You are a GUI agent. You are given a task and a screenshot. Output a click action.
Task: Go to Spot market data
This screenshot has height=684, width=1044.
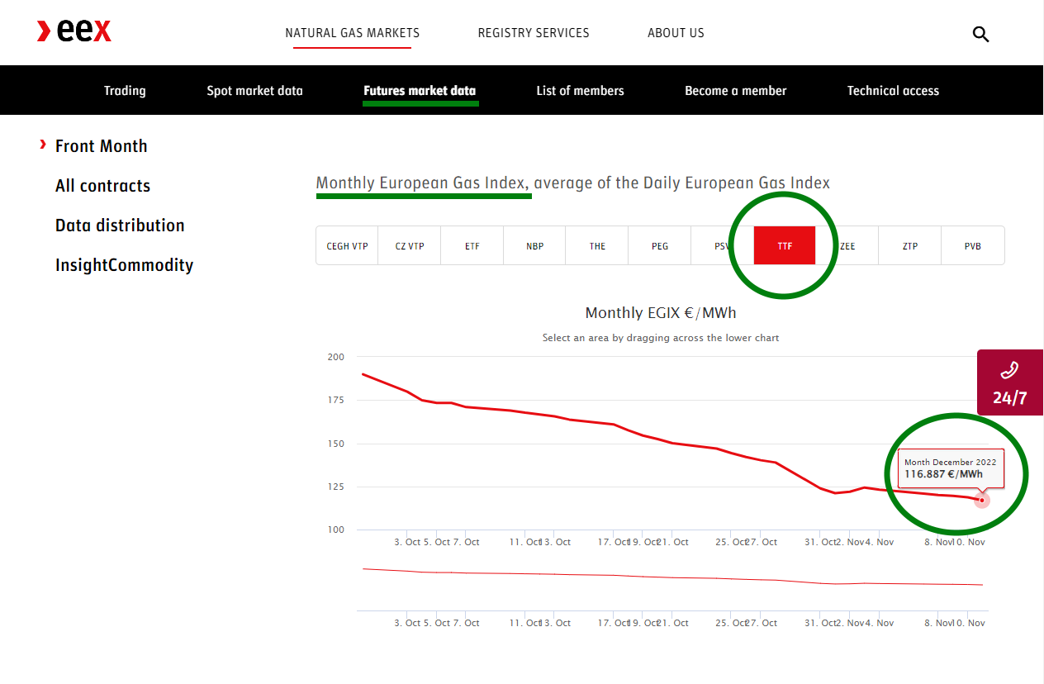point(254,91)
